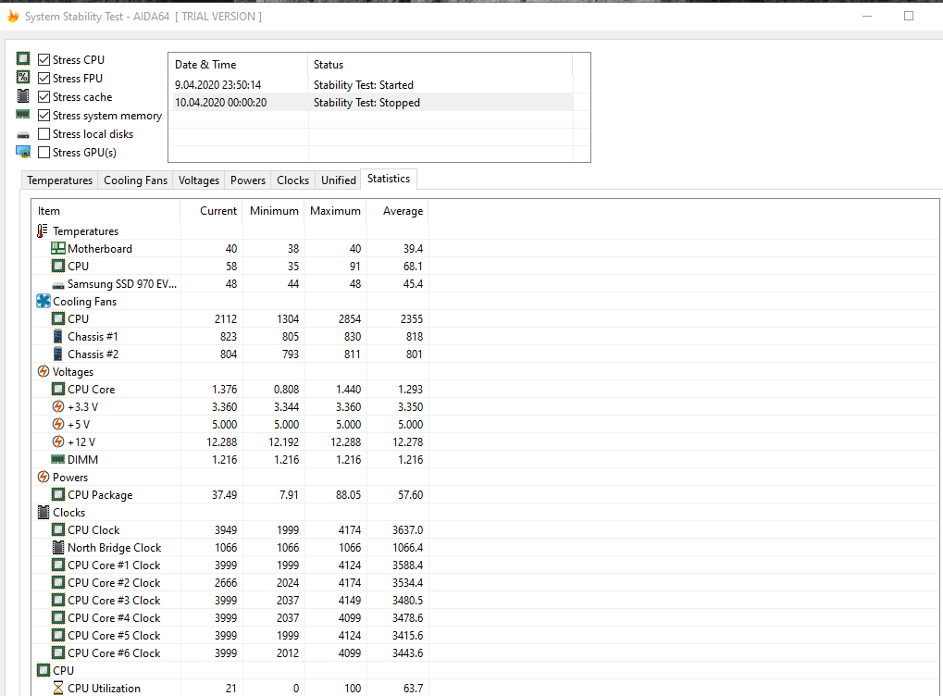Click the blue fan icon for Cooling Fans
Image resolution: width=943 pixels, height=696 pixels.
tap(43, 301)
